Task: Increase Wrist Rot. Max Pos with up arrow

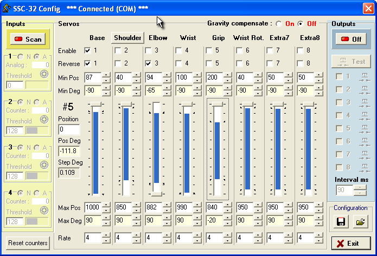Action: pyautogui.click(x=258, y=205)
